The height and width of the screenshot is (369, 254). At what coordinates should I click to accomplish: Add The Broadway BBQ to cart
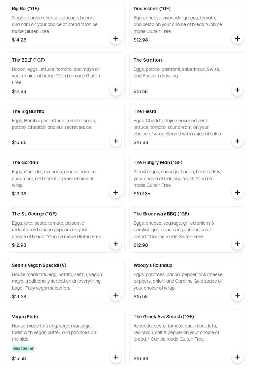[237, 244]
